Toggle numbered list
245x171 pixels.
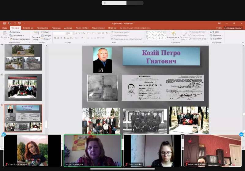(93, 33)
